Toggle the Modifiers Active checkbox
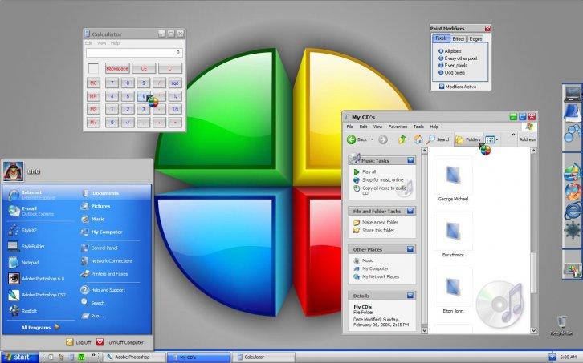Screen dimensions: 583x363 point(442,87)
